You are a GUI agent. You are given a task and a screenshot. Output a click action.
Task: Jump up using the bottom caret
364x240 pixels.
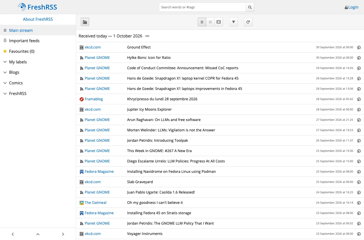38,234
